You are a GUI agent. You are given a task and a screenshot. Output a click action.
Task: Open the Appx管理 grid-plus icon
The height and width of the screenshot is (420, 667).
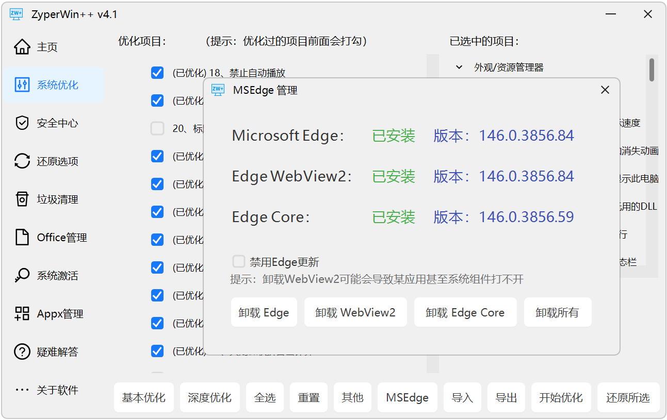click(x=22, y=314)
